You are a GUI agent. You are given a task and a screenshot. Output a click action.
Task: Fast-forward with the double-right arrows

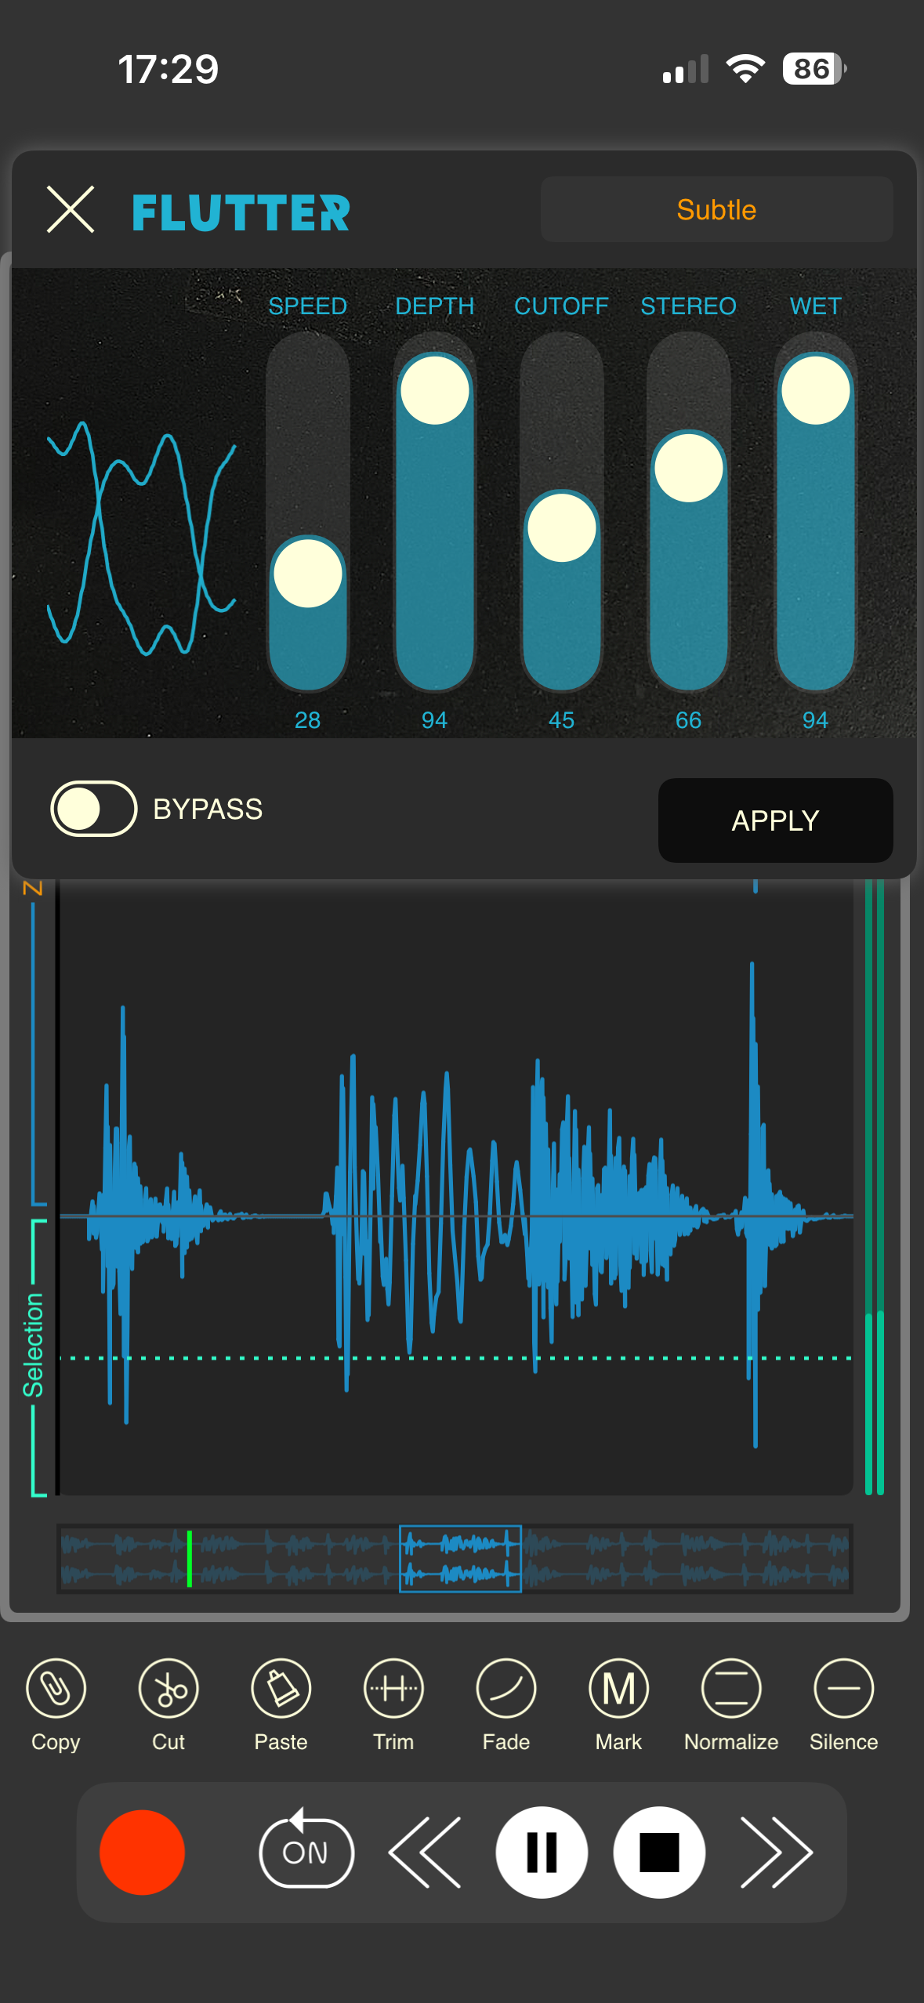(777, 1853)
